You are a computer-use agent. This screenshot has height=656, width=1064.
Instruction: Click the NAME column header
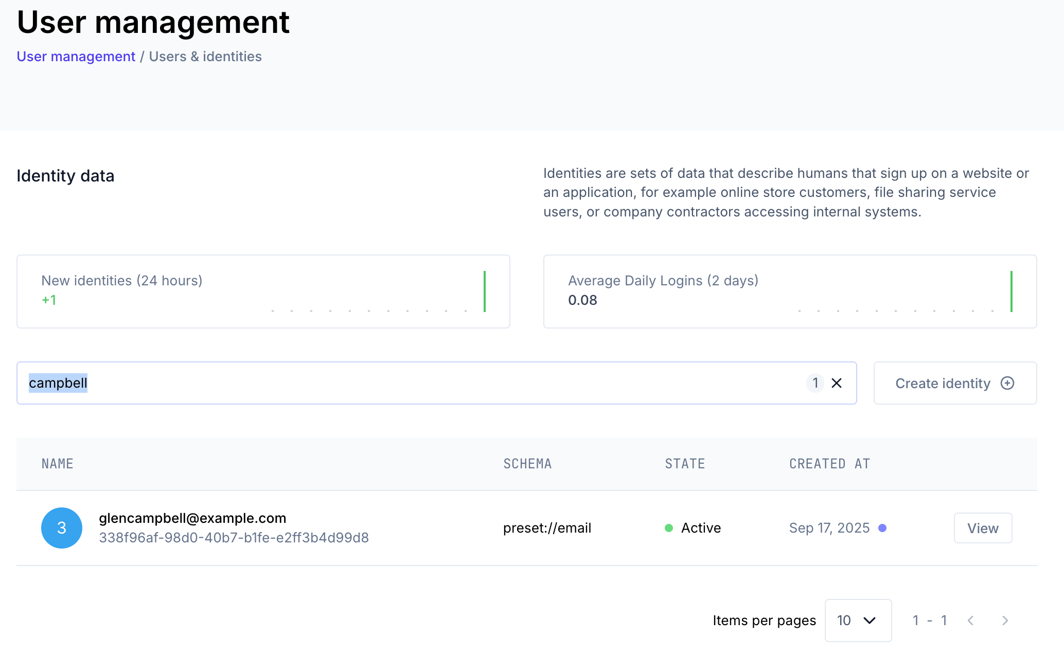57,464
